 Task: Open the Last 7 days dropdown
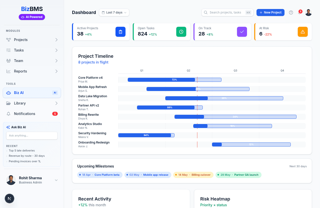[114, 12]
